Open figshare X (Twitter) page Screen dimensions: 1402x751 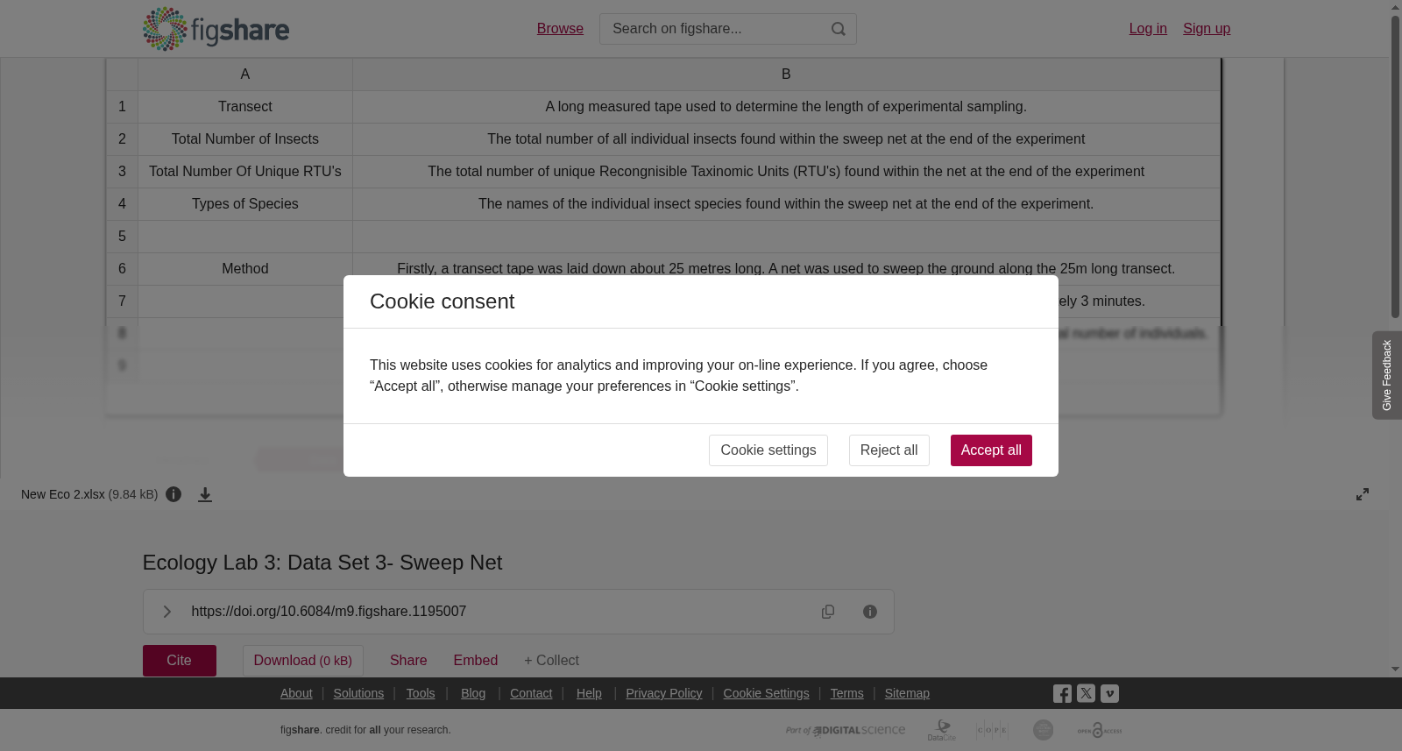tap(1086, 693)
